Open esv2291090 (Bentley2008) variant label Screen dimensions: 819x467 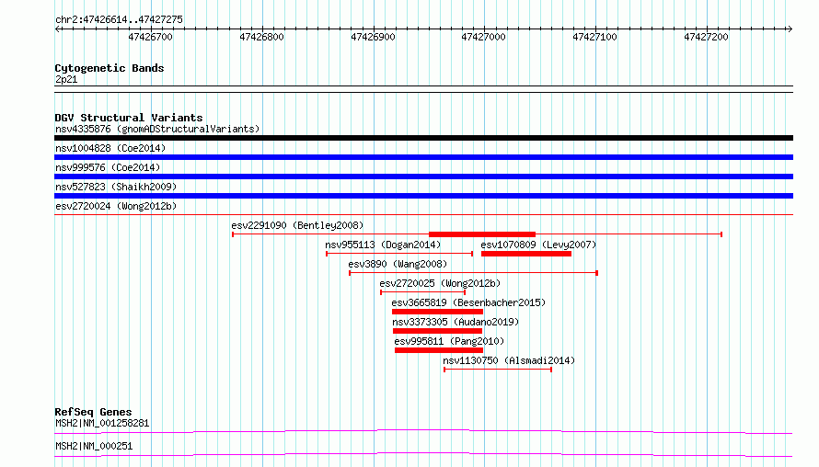click(x=297, y=225)
